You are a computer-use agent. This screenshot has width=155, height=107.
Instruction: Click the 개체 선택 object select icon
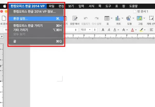tap(151, 18)
